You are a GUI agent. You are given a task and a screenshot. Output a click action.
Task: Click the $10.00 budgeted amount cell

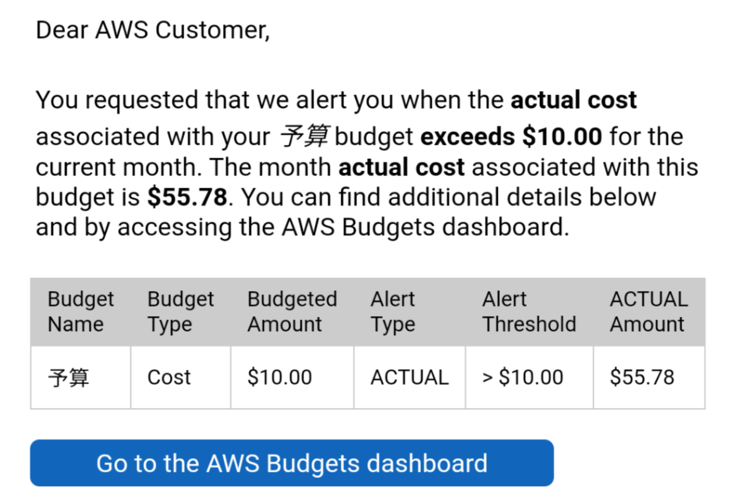pyautogui.click(x=292, y=378)
